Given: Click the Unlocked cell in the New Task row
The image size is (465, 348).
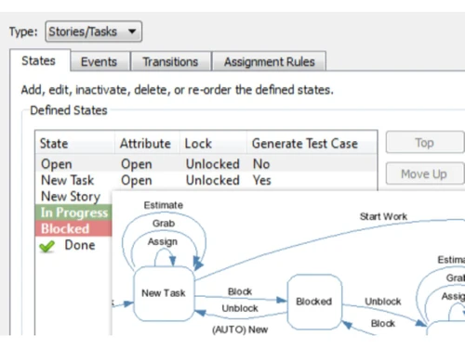Looking at the screenshot, I should (x=213, y=180).
